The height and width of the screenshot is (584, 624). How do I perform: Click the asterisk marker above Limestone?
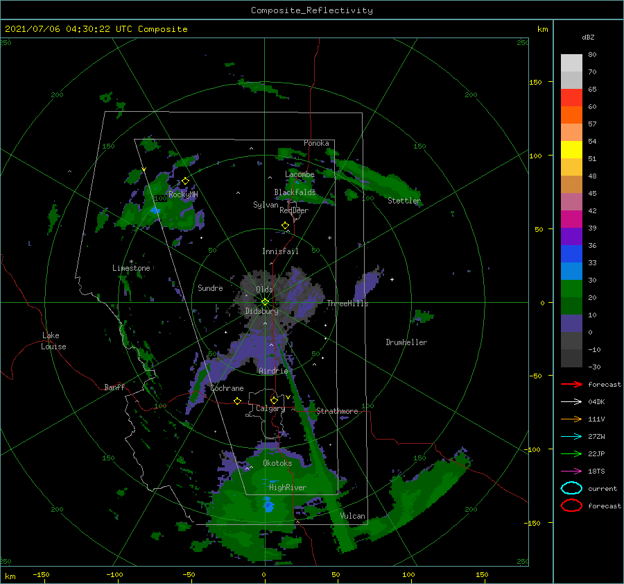pos(131,262)
